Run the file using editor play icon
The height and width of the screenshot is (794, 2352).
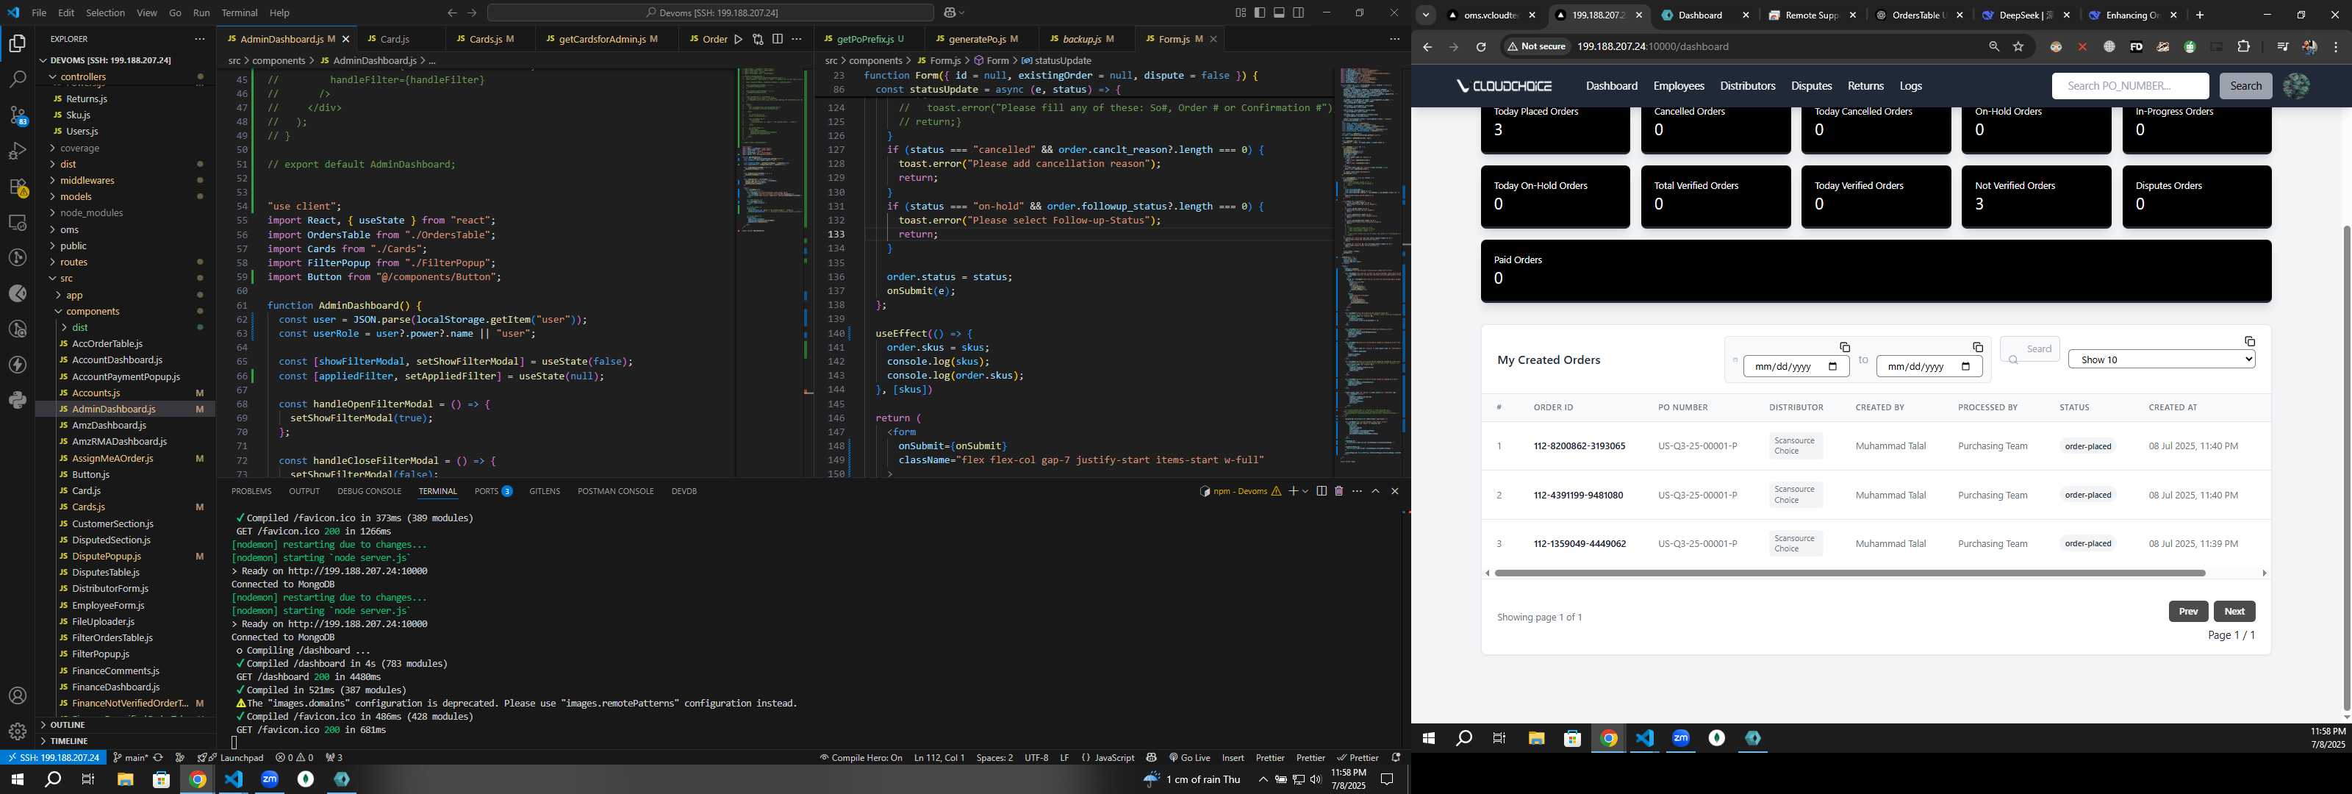click(x=739, y=39)
